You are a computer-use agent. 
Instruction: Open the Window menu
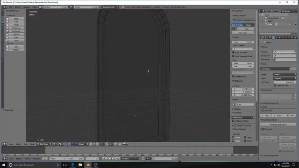27,7
